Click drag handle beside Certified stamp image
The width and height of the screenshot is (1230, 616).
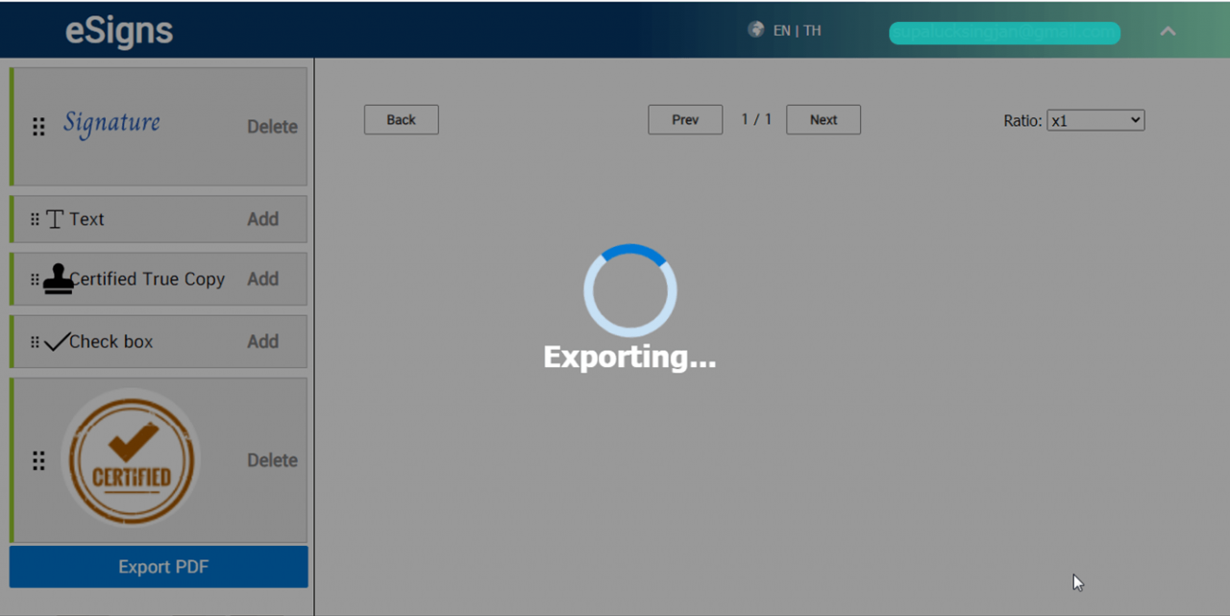coord(38,460)
